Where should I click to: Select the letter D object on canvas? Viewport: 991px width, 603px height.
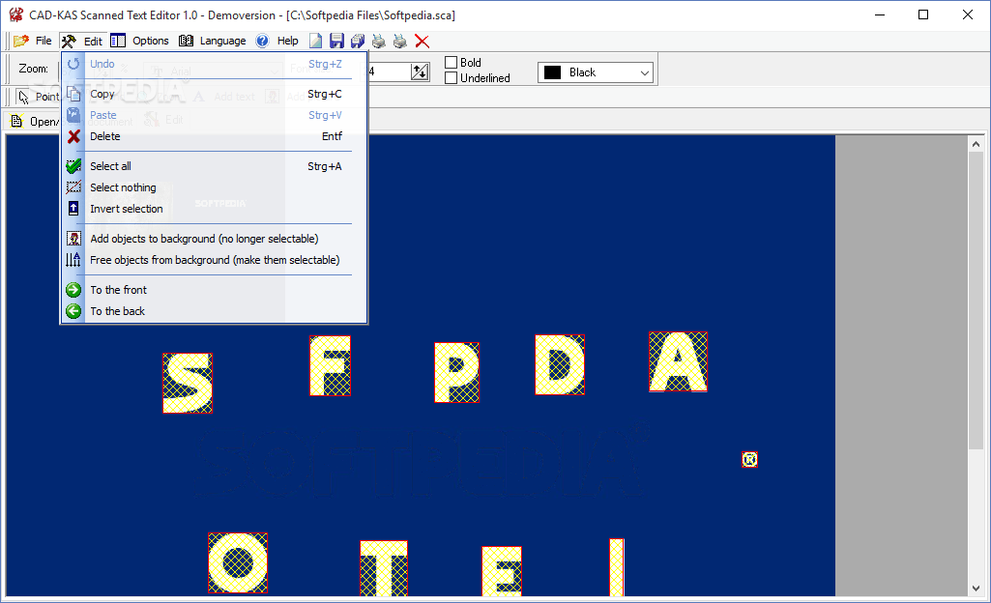coord(560,365)
